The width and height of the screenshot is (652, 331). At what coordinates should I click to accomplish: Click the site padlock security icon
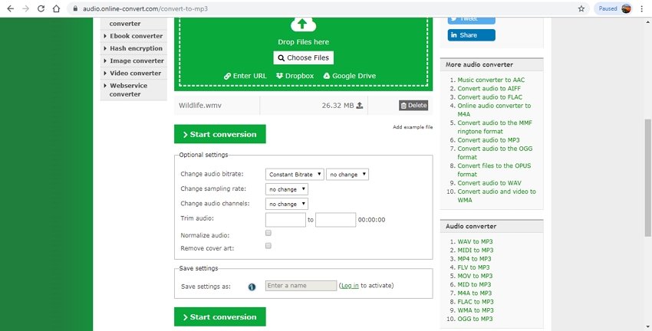coord(75,8)
